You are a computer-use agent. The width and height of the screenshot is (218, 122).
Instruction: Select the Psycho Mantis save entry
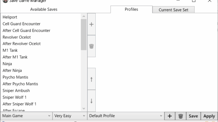[x=15, y=77]
